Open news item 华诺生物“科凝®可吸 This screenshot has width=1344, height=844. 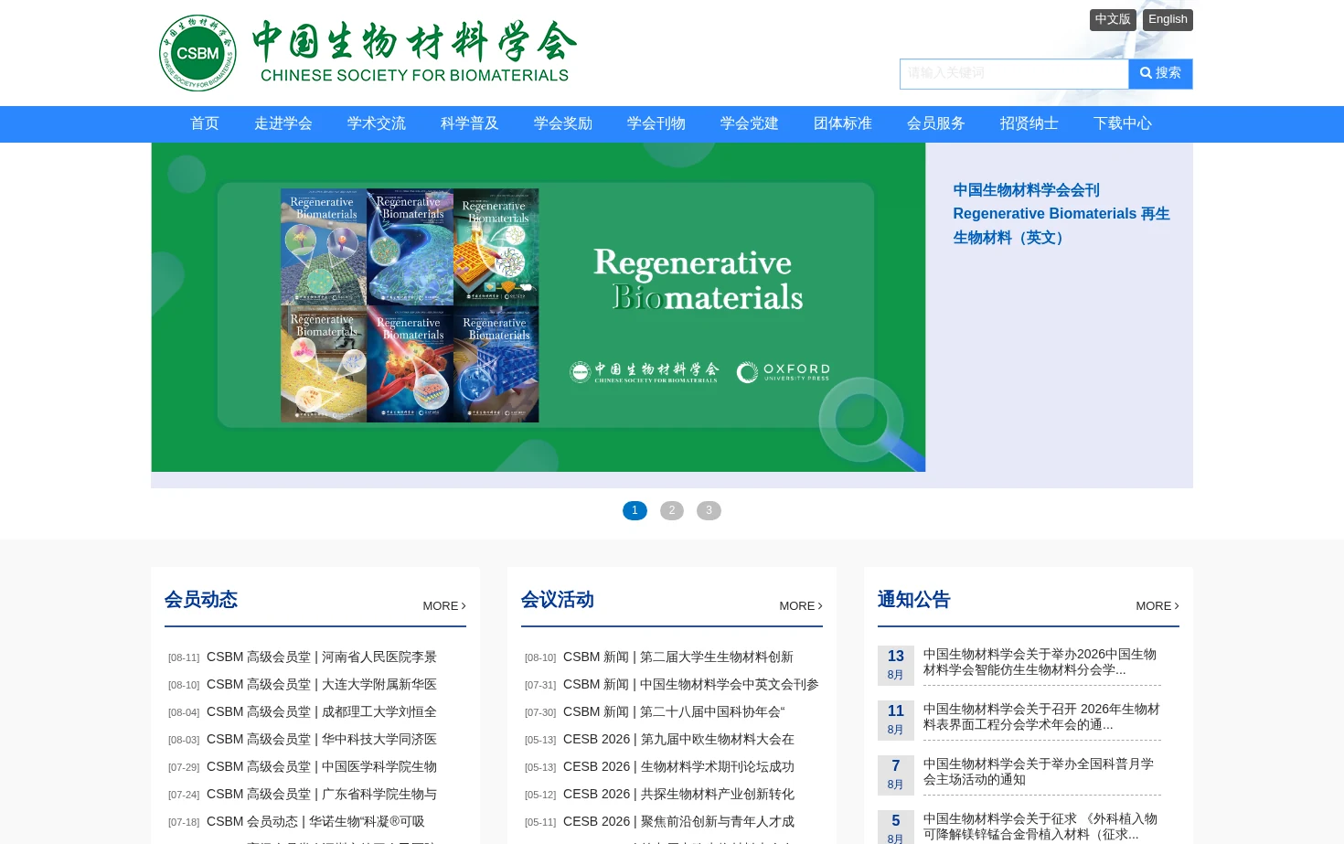coord(315,821)
